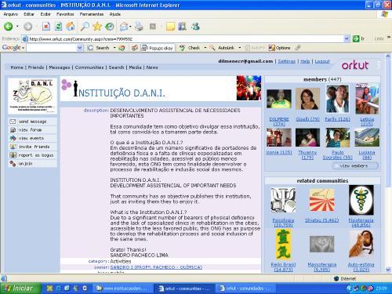Open the Reiki Brasil community link
The height and width of the screenshot is (294, 392).
(x=283, y=267)
